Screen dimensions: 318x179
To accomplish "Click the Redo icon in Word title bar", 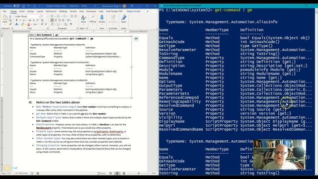I will point(35,6).
